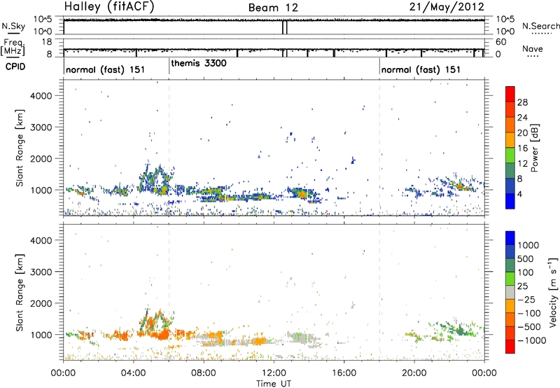Pick the light green 12–16 dB Power swatch
The height and width of the screenshot is (388, 560).
510,155
